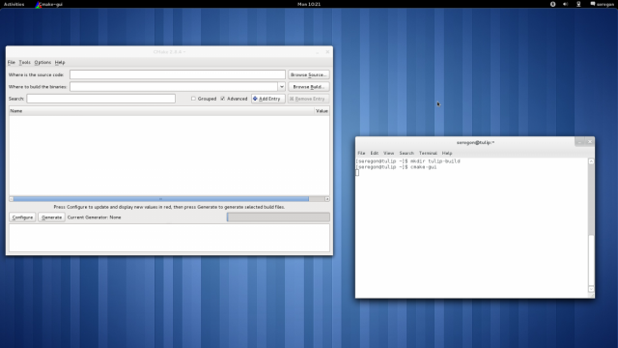Open the Help menu in CMake
Image resolution: width=618 pixels, height=348 pixels.
(x=60, y=62)
